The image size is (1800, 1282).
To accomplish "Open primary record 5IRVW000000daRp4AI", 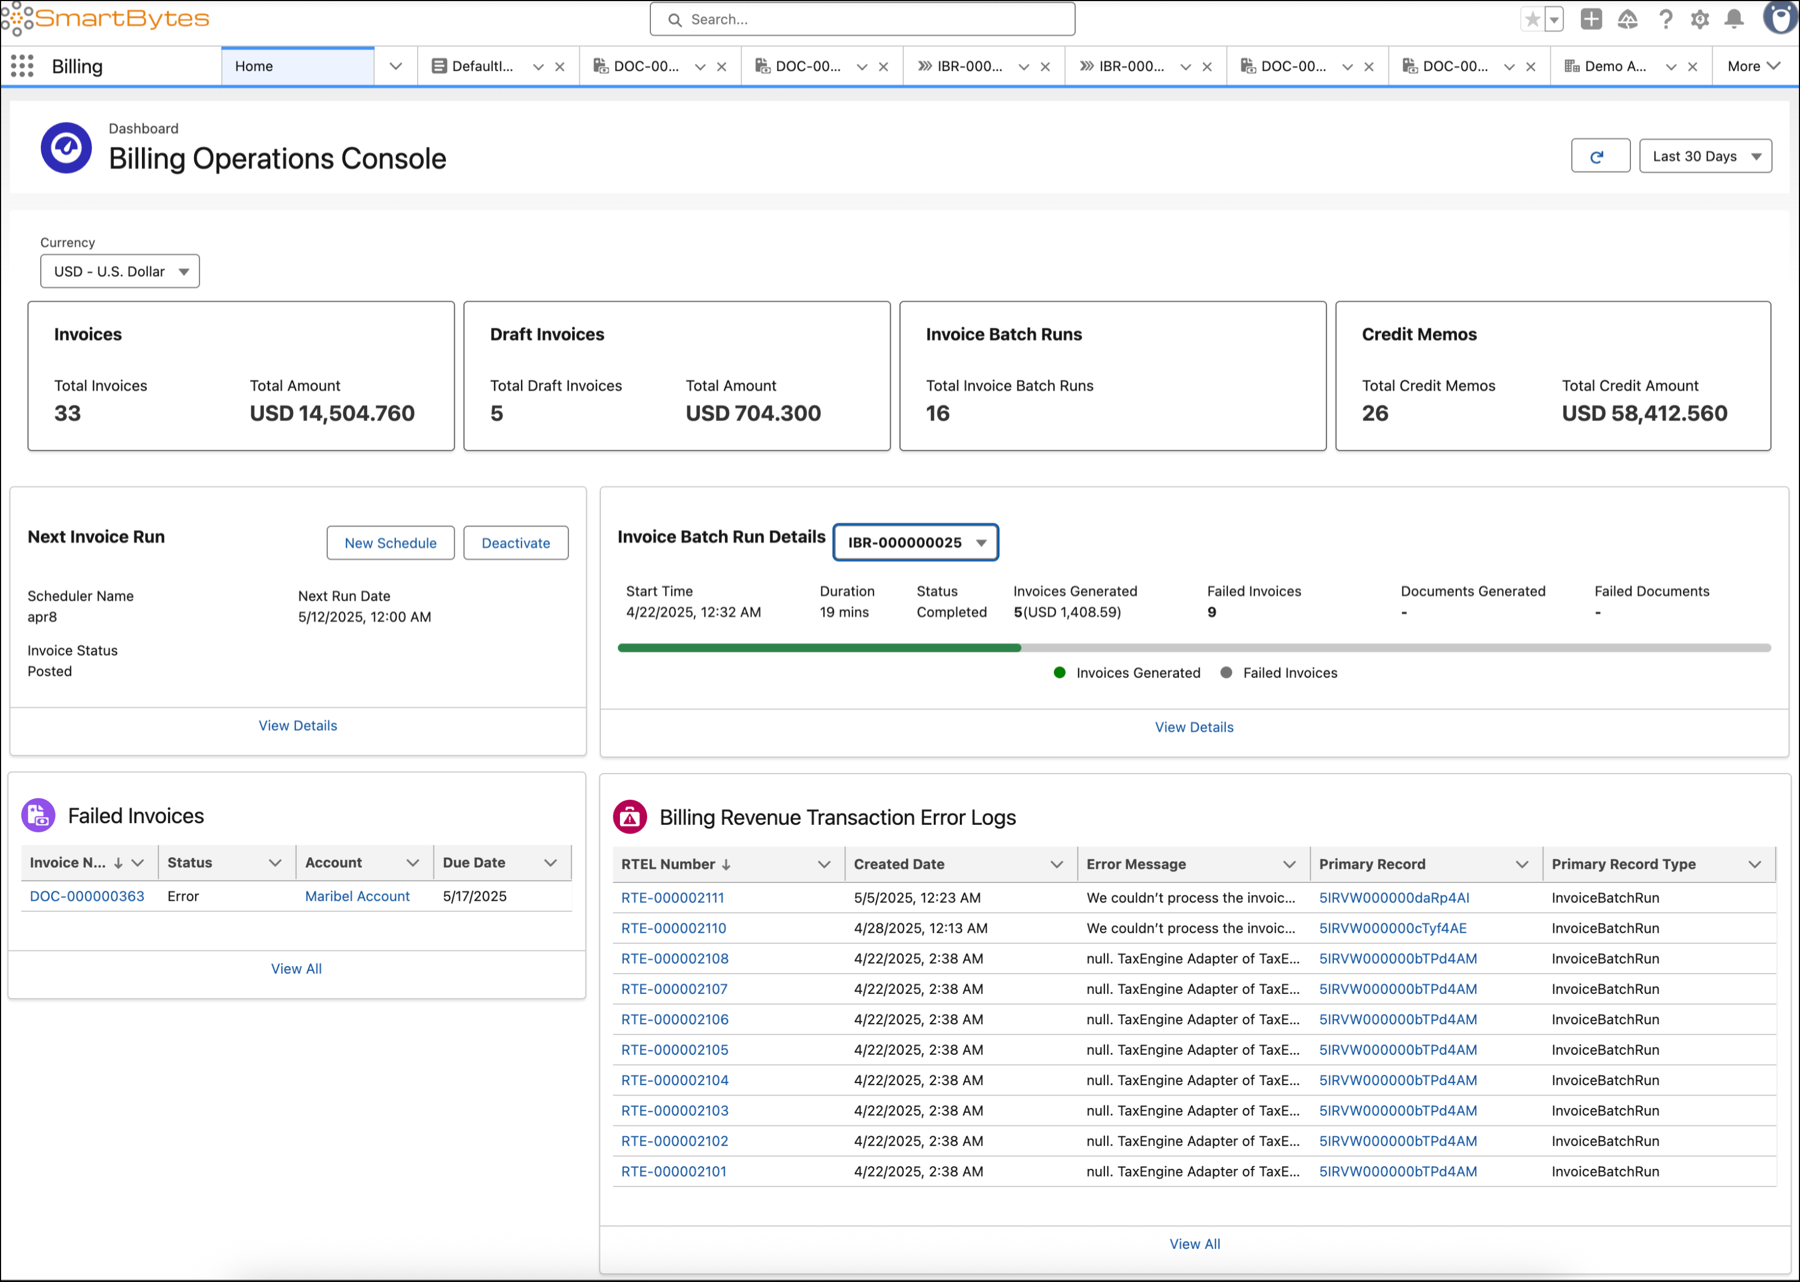I will click(1394, 898).
